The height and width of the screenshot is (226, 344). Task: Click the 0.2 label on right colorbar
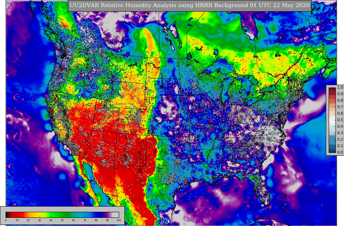[340, 139]
